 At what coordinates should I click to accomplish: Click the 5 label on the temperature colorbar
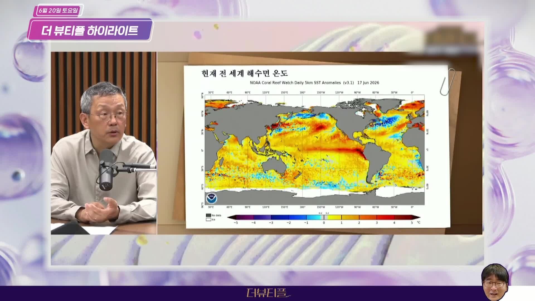point(412,223)
